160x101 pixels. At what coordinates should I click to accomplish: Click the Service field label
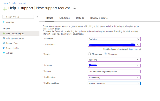pyautogui.click(x=47, y=54)
